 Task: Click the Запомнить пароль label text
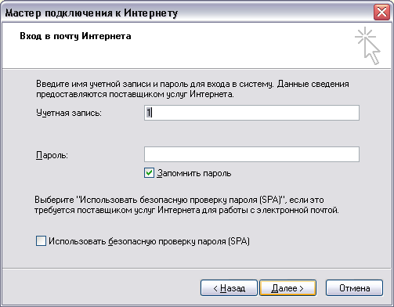[x=194, y=173]
